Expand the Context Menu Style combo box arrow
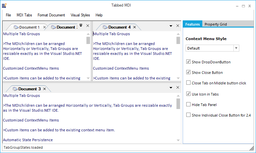 click(x=236, y=48)
